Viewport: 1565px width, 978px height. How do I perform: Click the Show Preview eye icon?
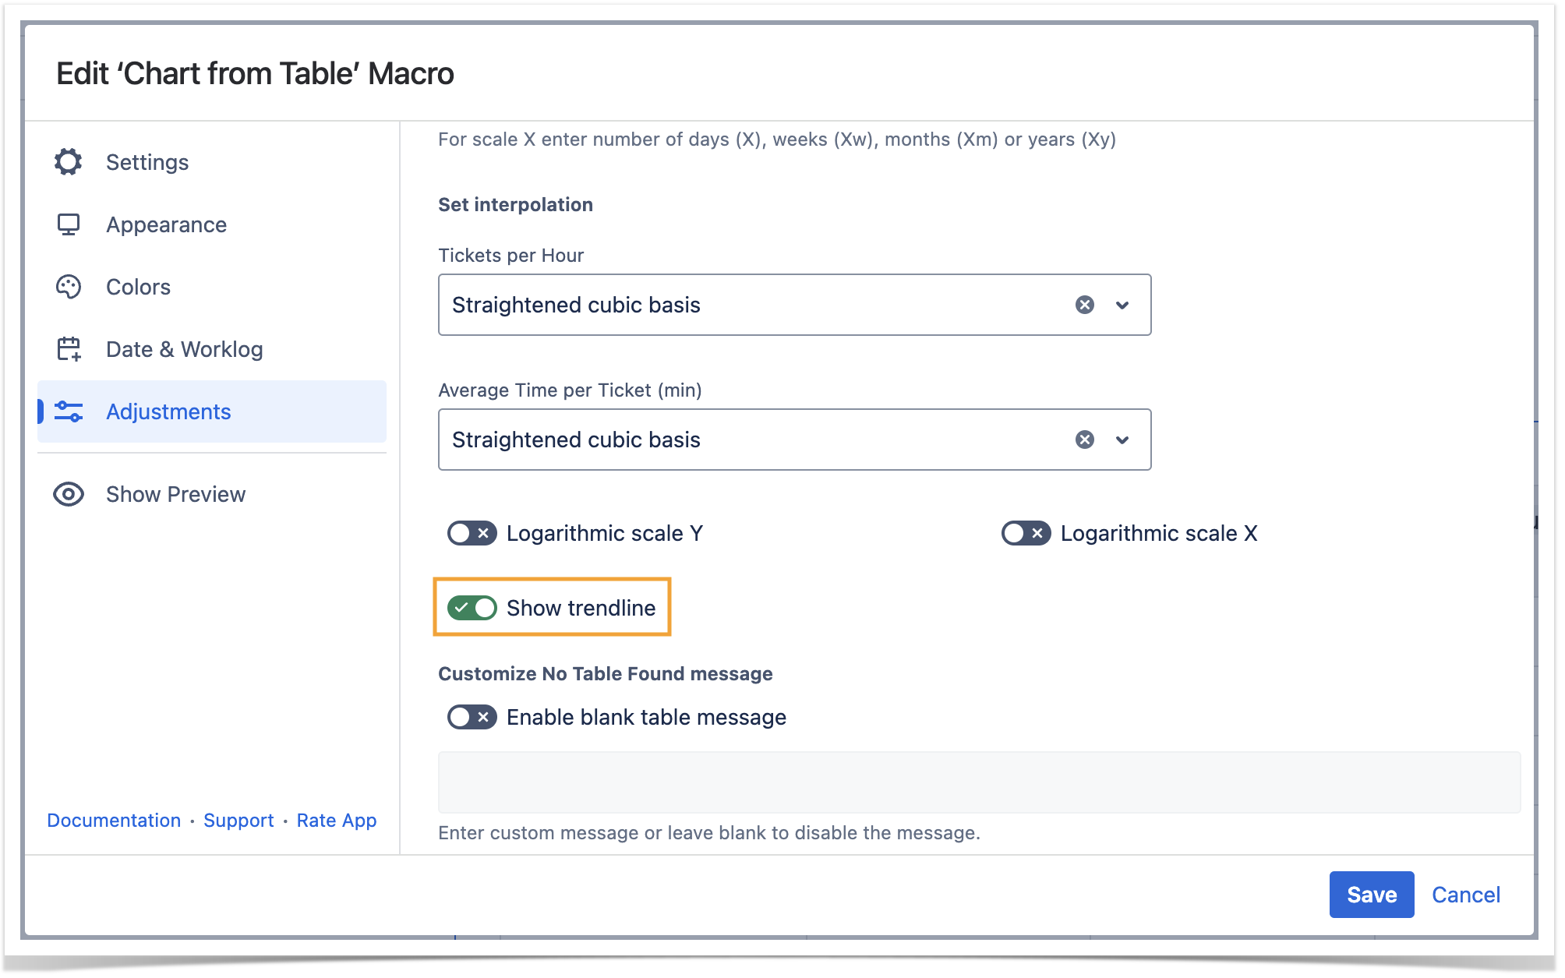(x=69, y=494)
